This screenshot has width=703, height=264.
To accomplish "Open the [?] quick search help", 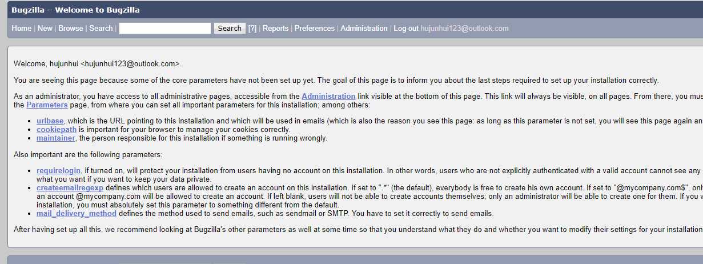I will point(252,28).
